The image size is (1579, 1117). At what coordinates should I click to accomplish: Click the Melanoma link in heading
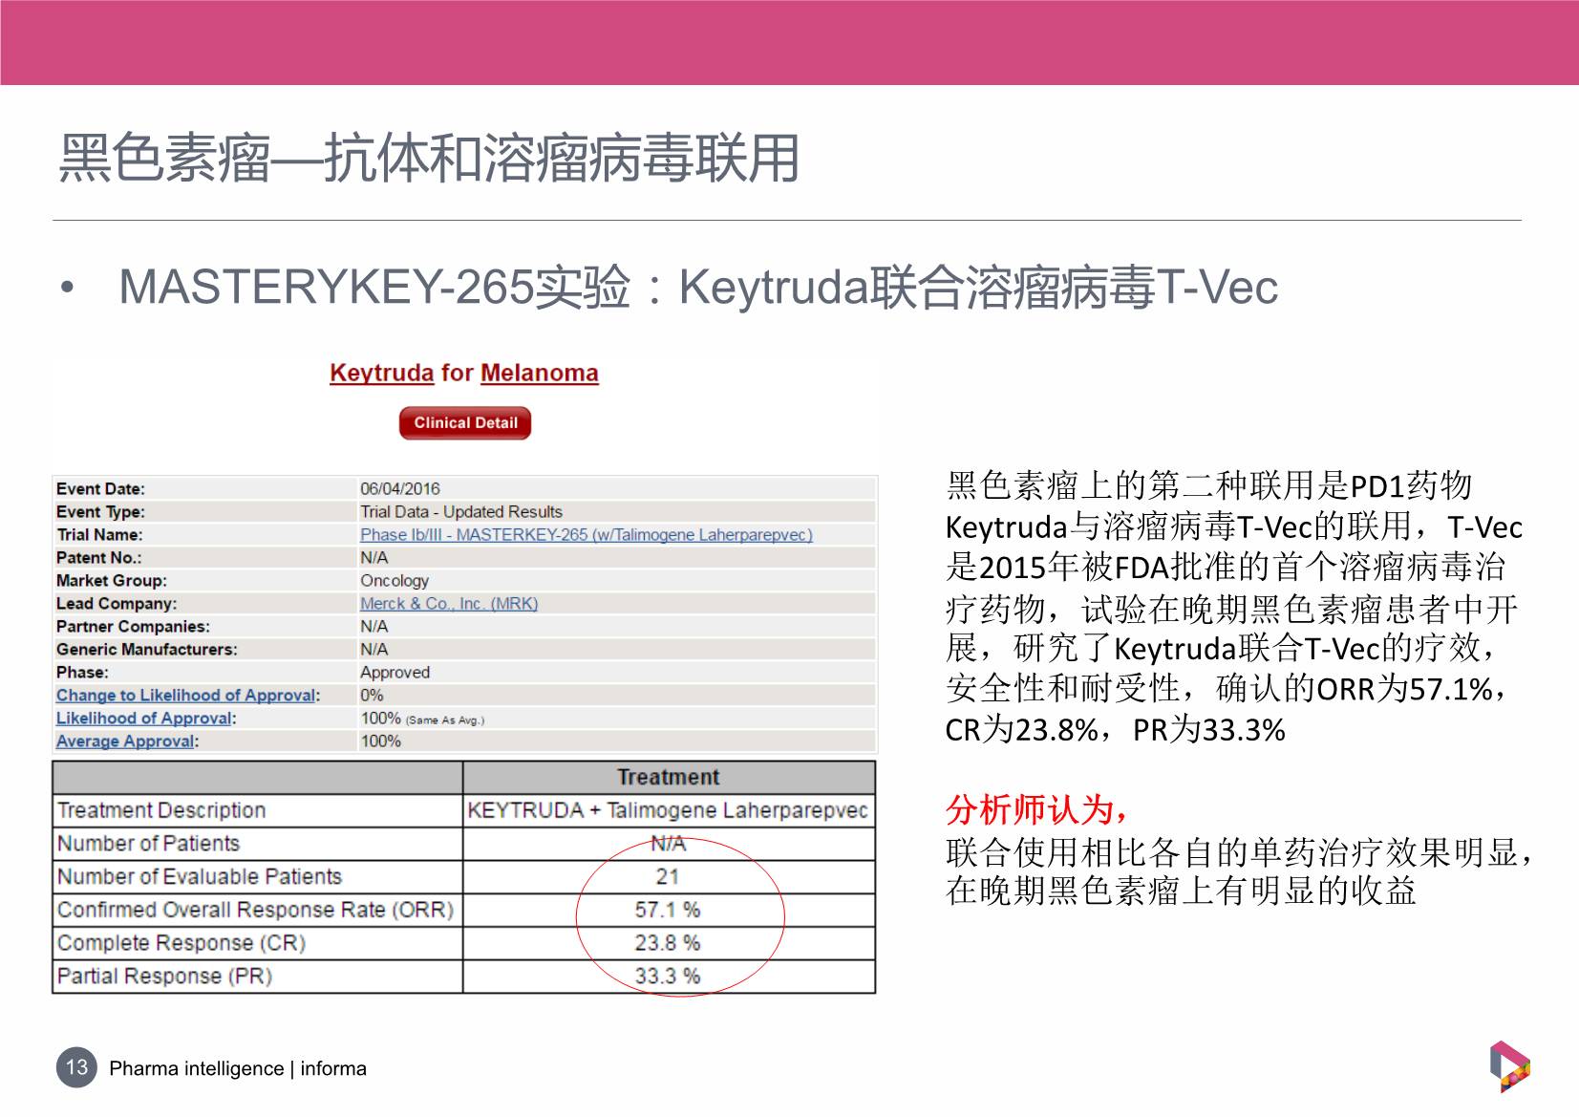coord(540,373)
